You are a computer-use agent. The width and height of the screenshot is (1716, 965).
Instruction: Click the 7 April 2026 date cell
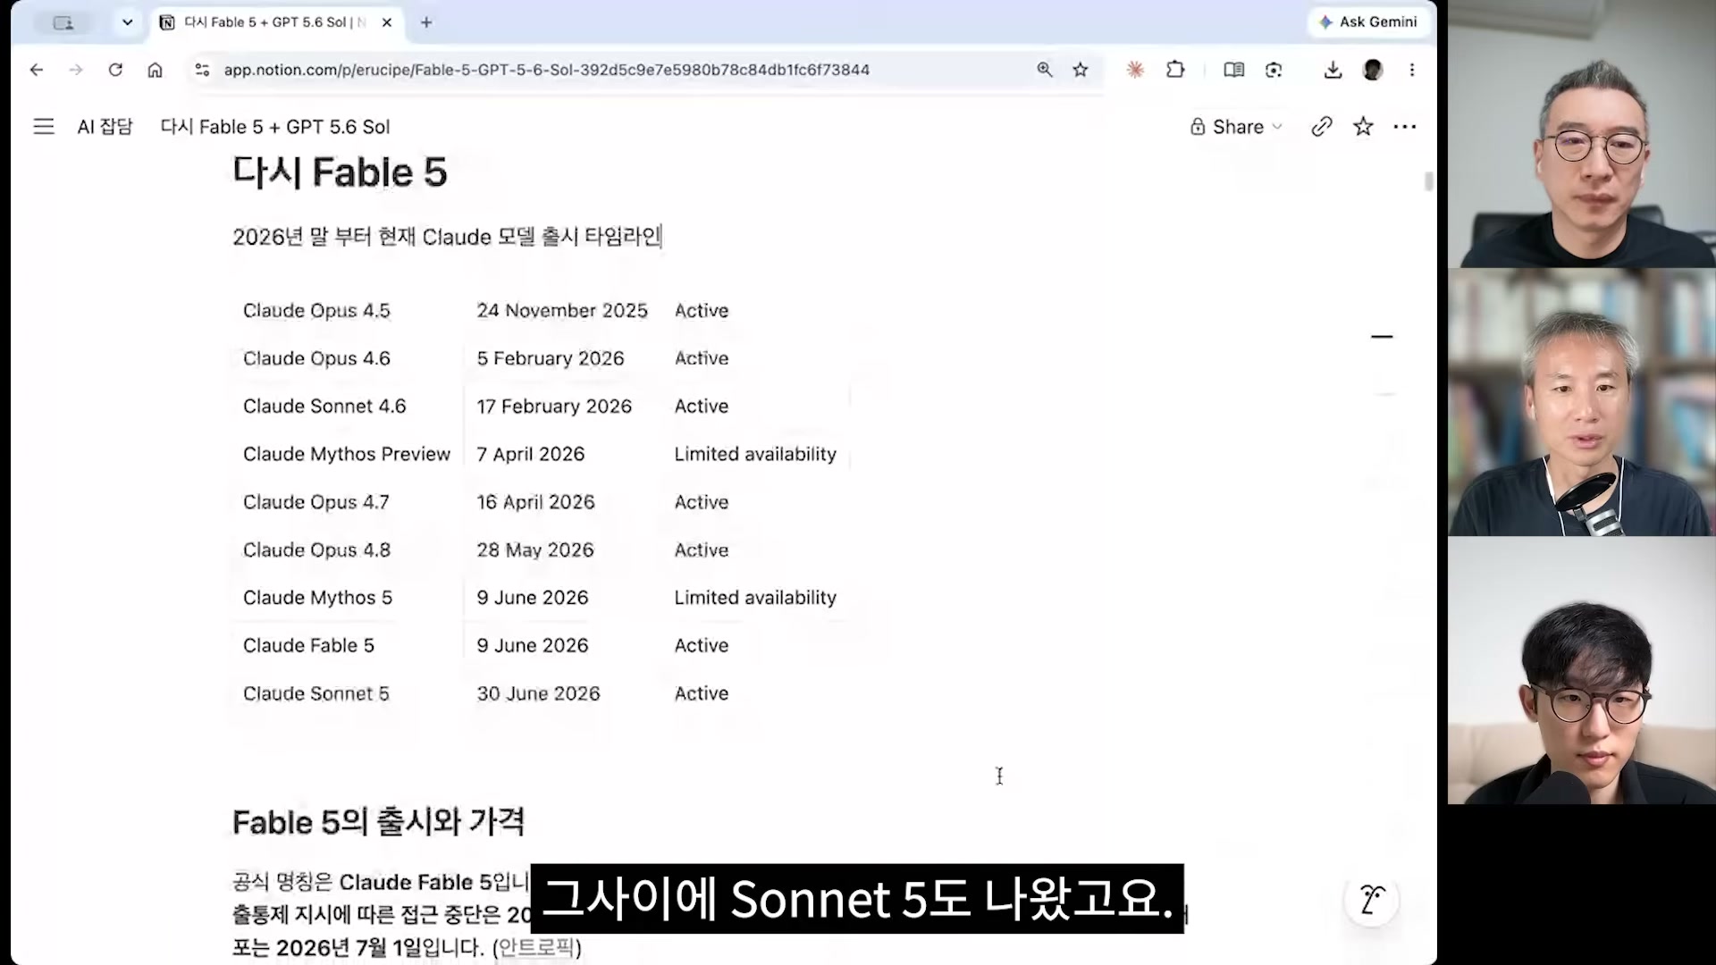pyautogui.click(x=531, y=454)
